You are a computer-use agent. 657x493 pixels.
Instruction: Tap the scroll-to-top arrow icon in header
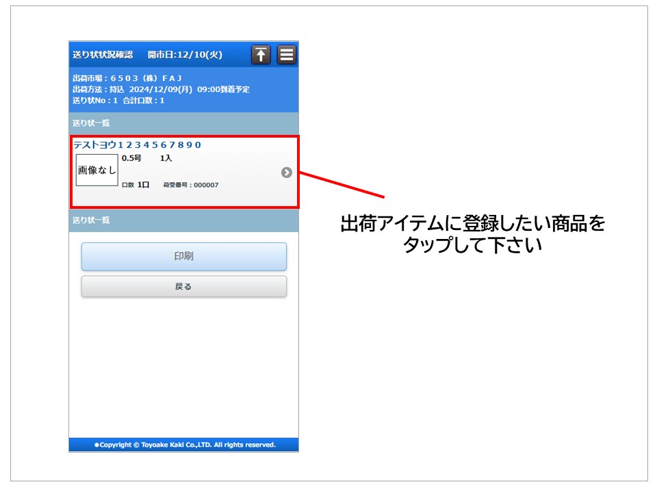(261, 55)
